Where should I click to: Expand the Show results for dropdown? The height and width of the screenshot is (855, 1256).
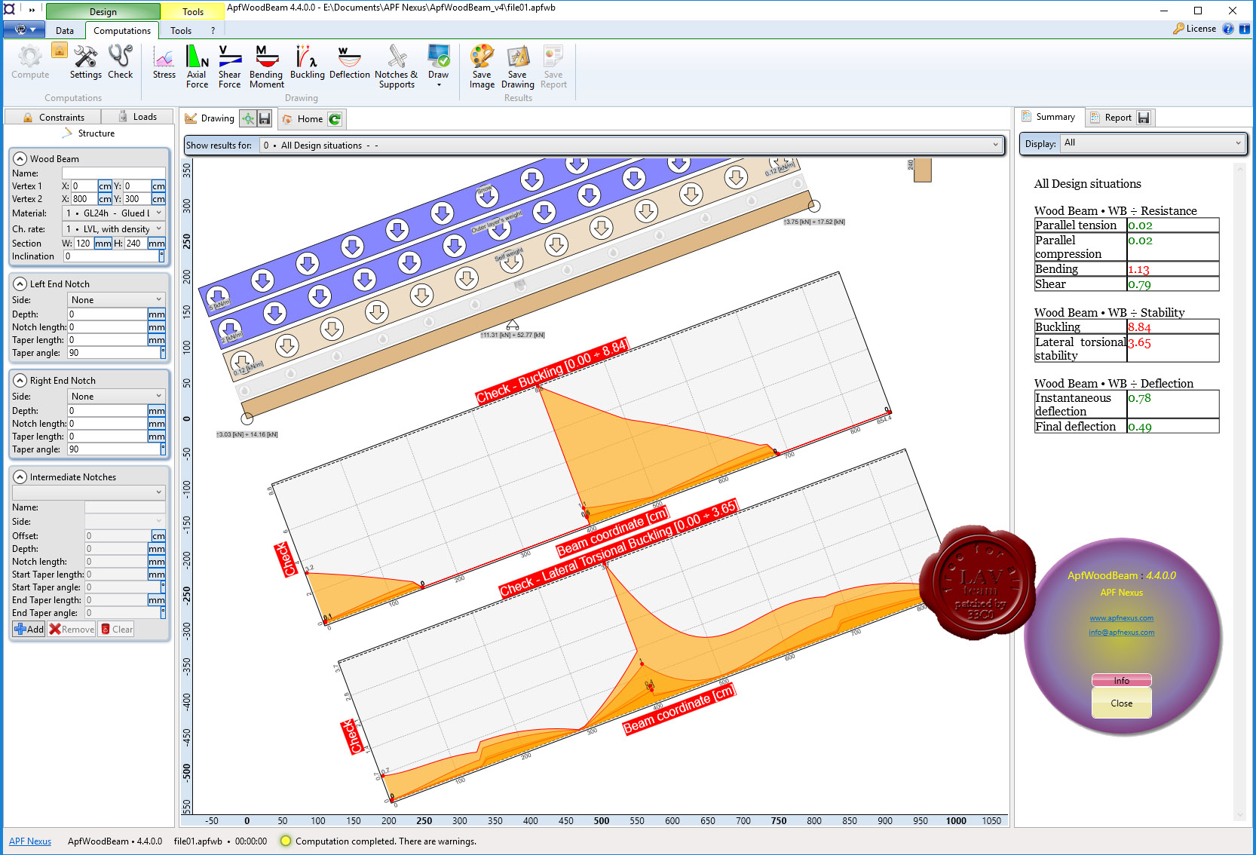coord(632,145)
